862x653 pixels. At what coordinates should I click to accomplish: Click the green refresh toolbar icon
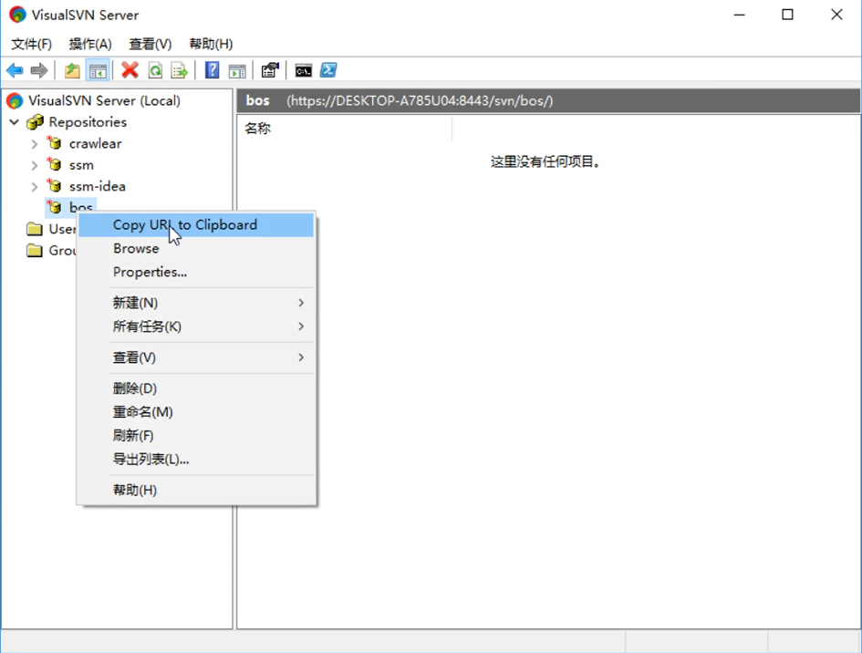(x=156, y=70)
